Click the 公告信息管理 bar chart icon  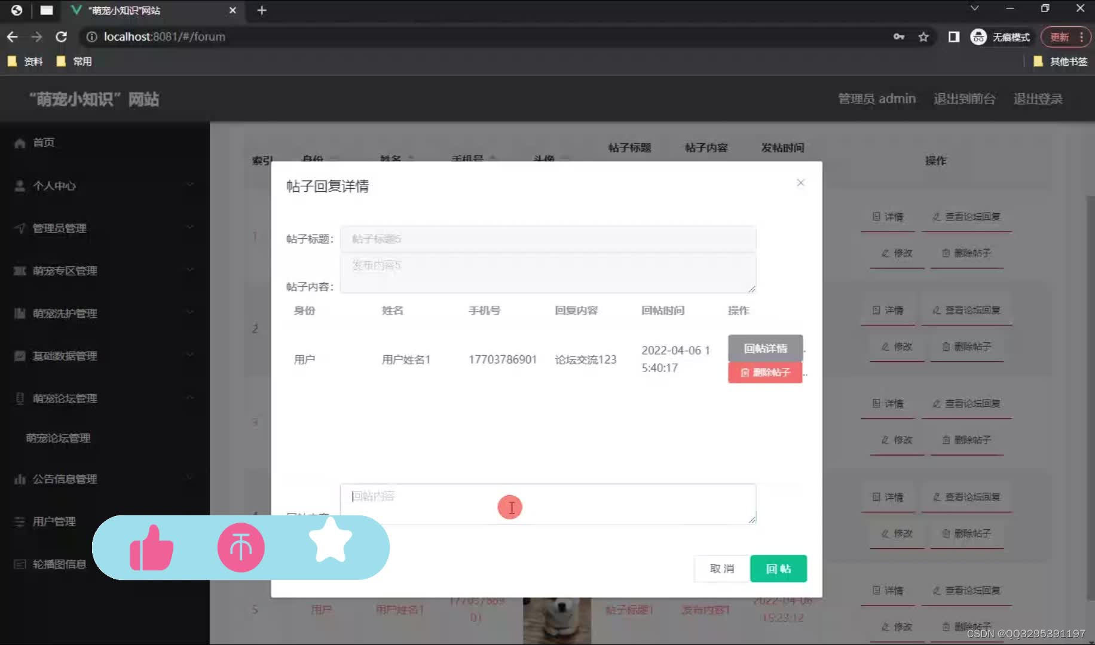pyautogui.click(x=20, y=479)
